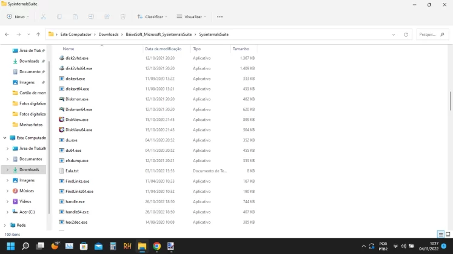Sort by Tipo column header
453x254 pixels.
point(196,49)
